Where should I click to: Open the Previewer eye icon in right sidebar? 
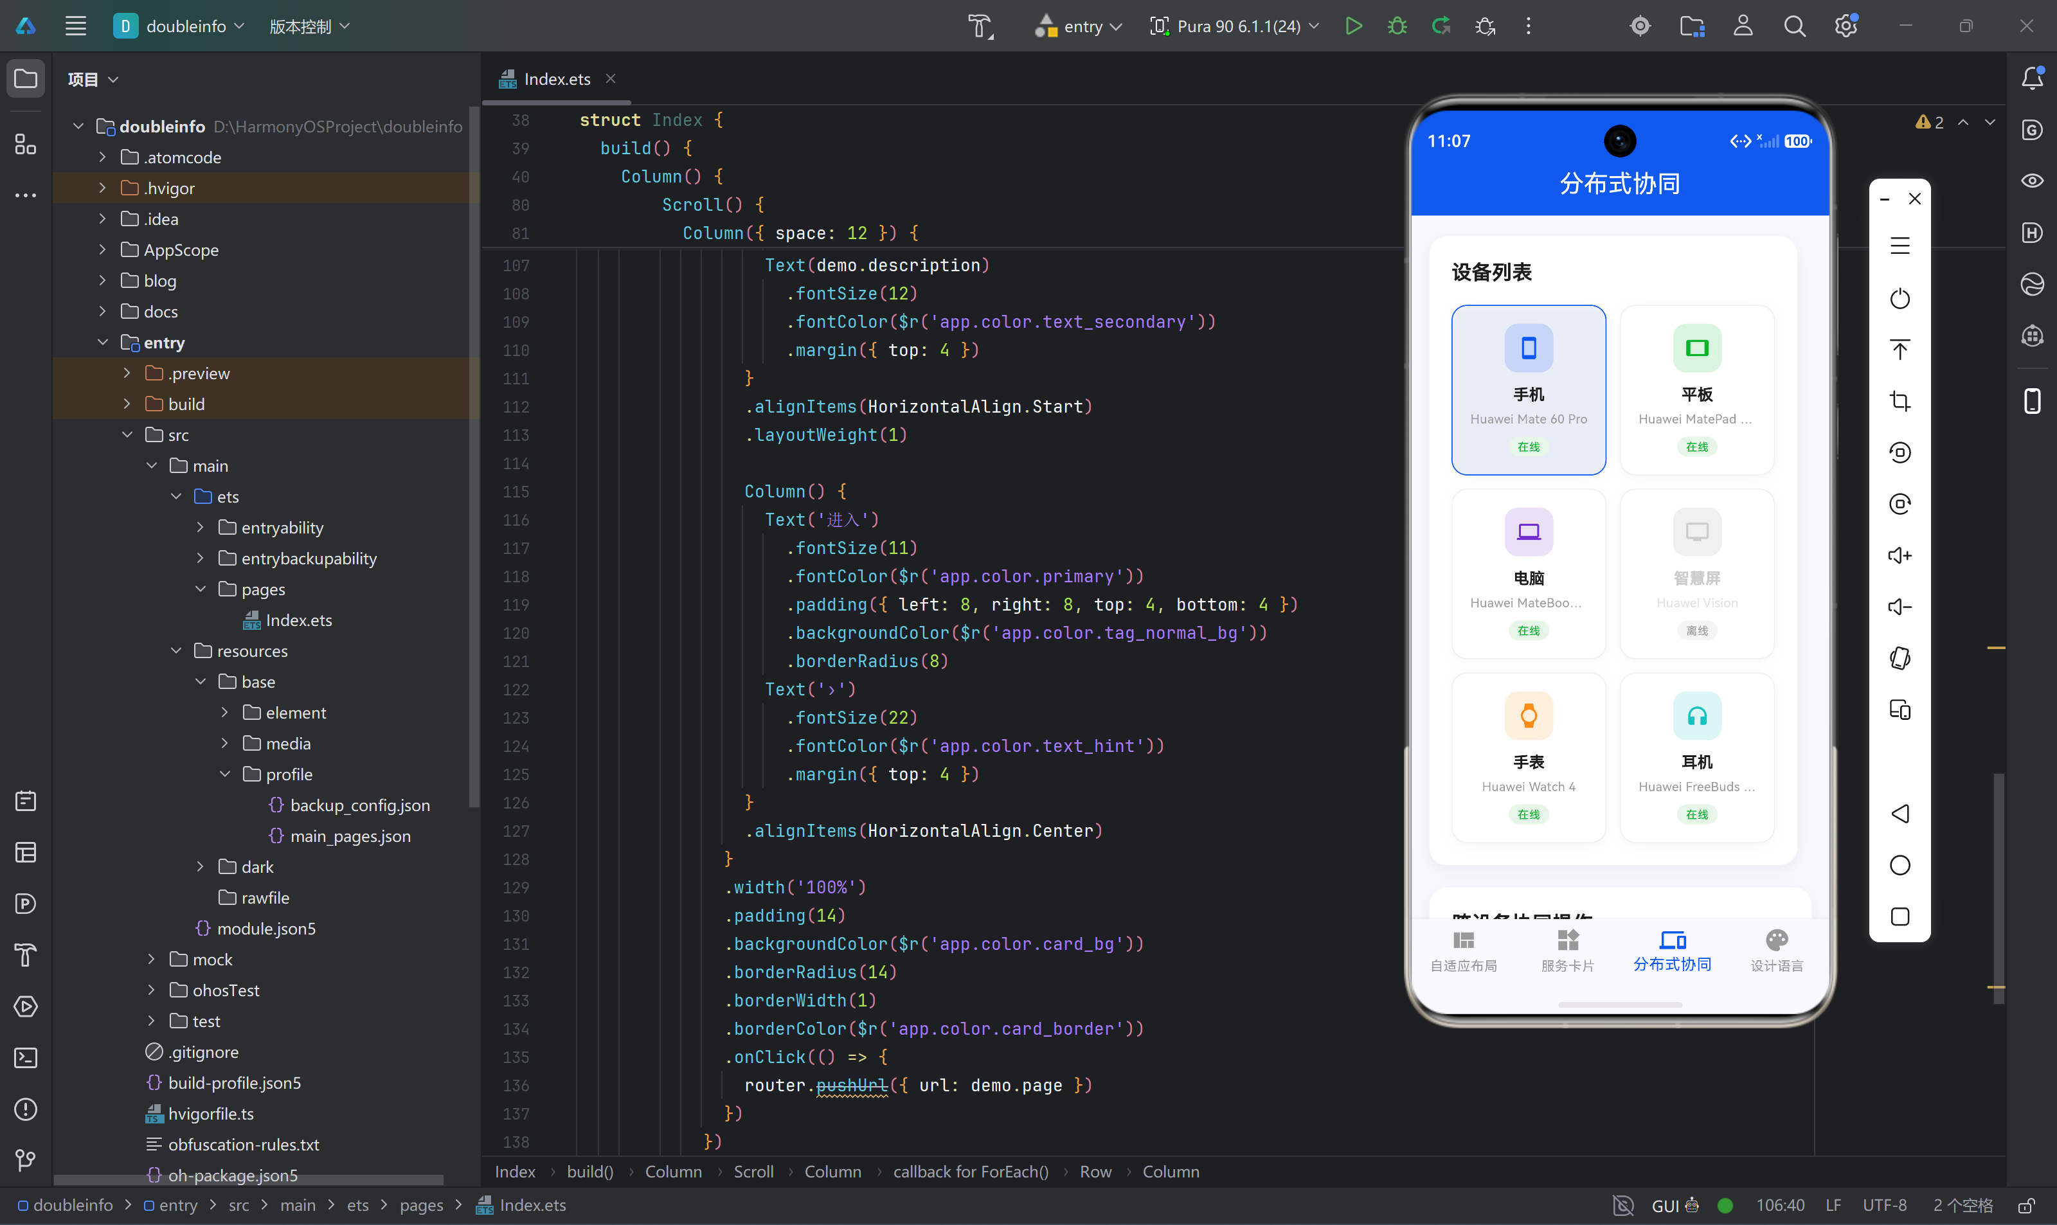pyautogui.click(x=2031, y=181)
